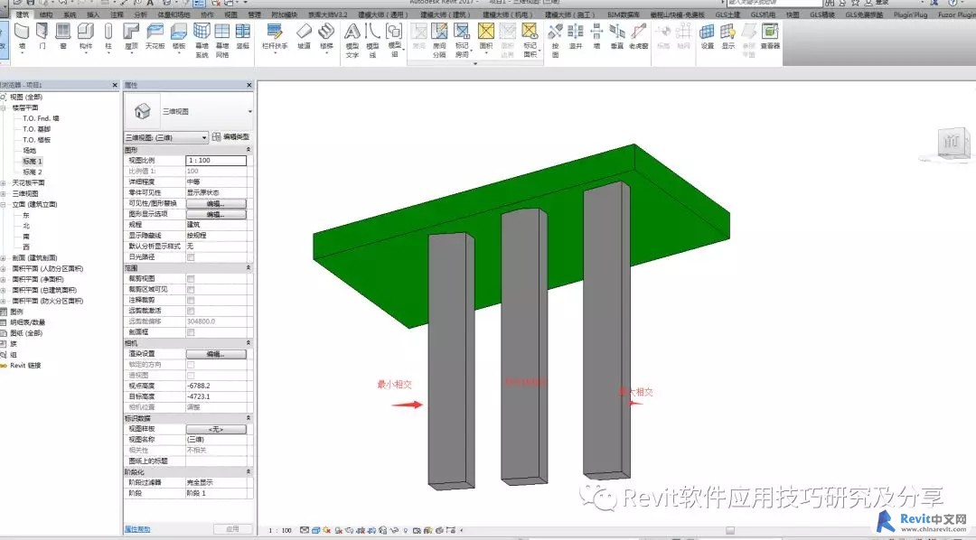976x540 pixels.
Task: Select the Ramp (坡道) tool
Action: [304, 35]
